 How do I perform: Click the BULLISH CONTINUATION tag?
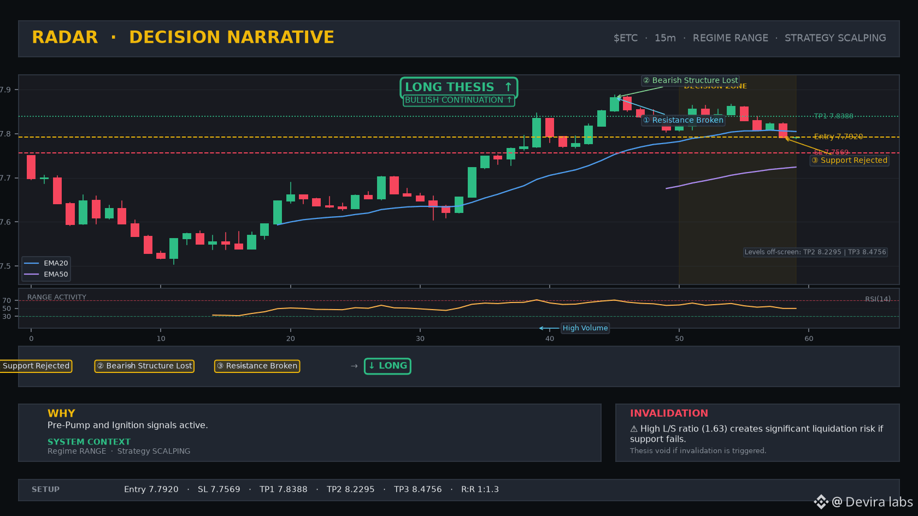tap(458, 100)
